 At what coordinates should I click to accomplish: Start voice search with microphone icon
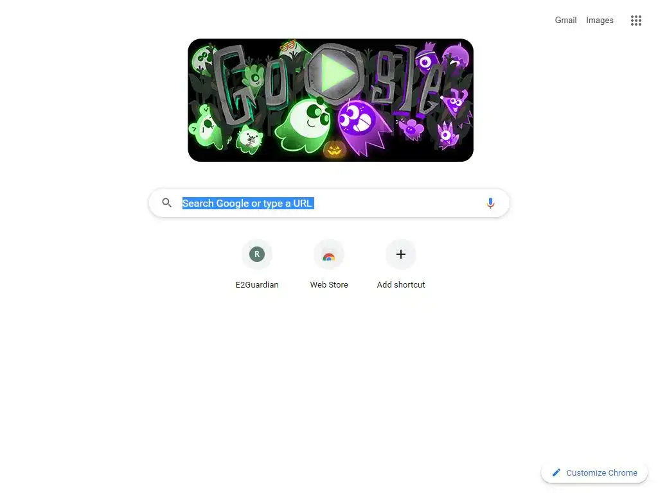490,203
